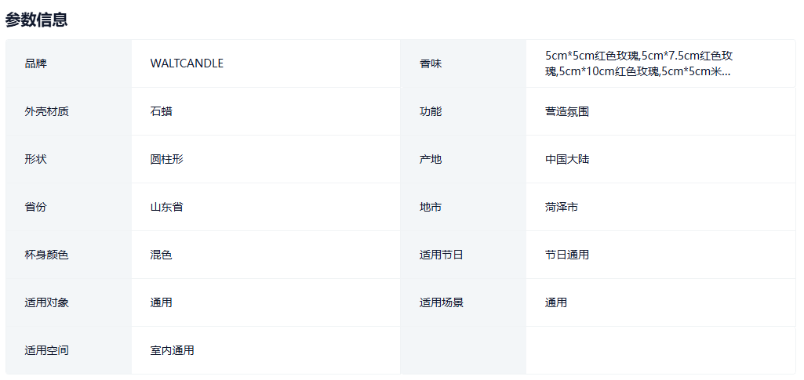Select the 节日通用 holiday value
804x380 pixels.
tap(567, 255)
